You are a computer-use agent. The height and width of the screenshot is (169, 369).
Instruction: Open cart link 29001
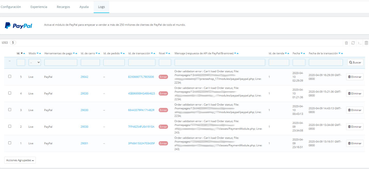(84, 143)
